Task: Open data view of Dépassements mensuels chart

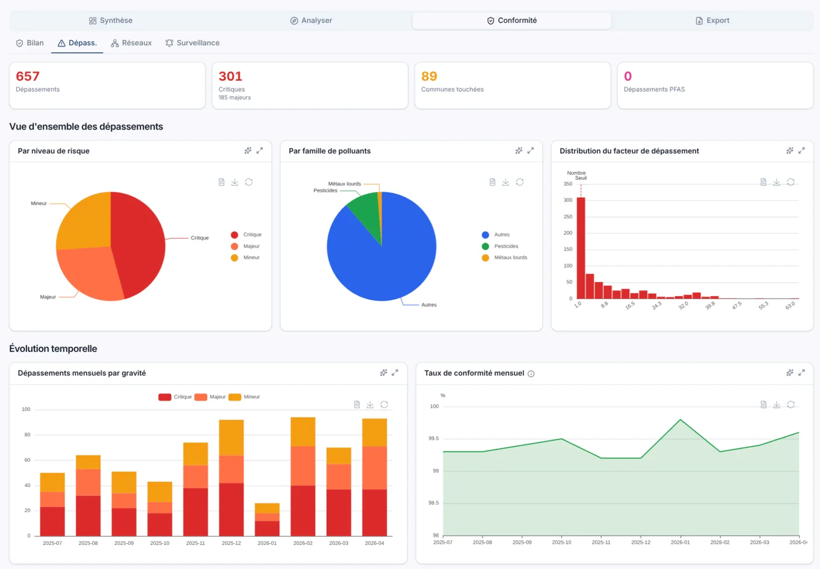Action: click(x=357, y=405)
